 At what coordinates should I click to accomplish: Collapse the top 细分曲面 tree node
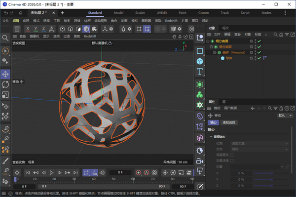pos(208,41)
